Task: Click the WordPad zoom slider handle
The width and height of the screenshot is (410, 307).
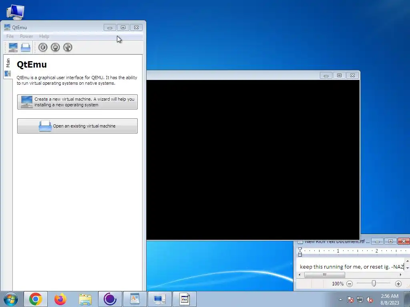Action: [374, 283]
